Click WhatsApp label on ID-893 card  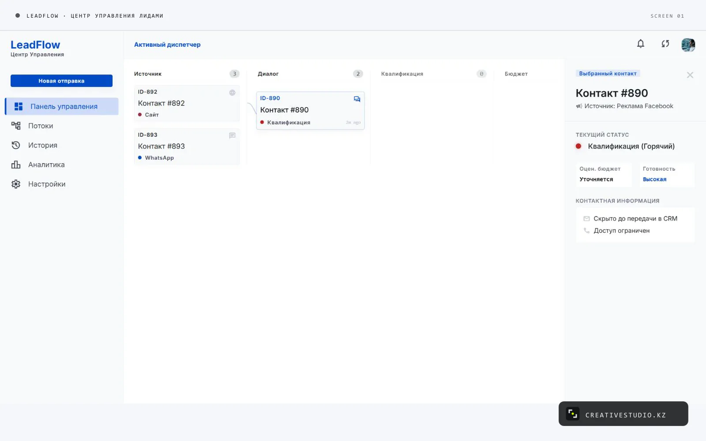159,158
